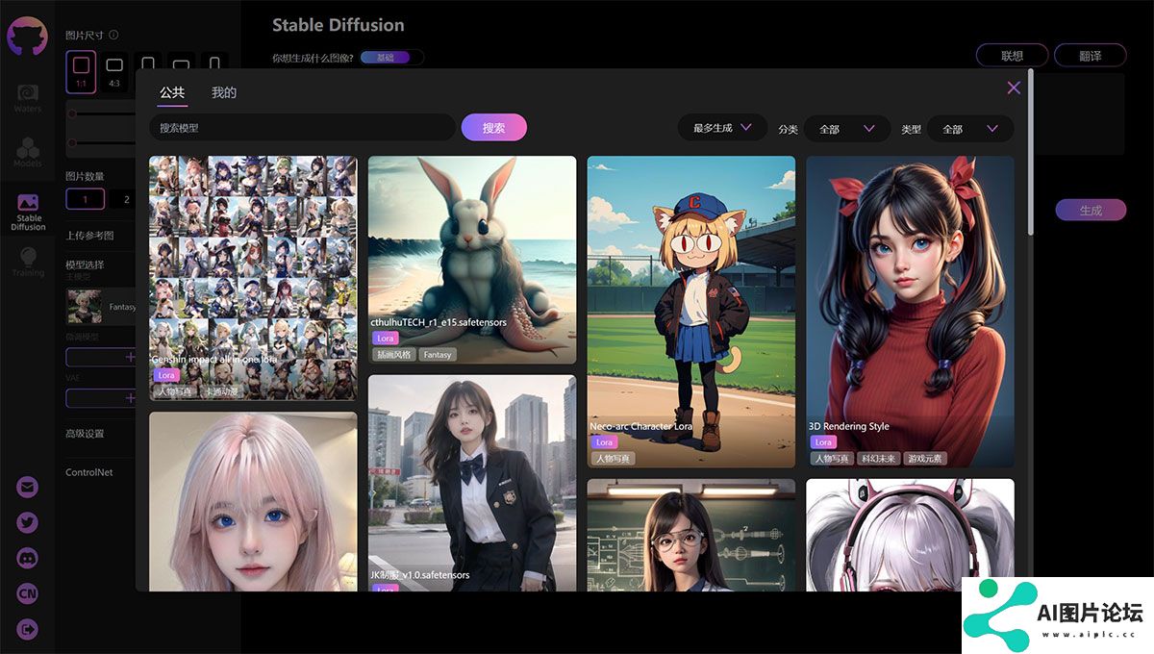Click the 联想 button
1154x654 pixels.
tap(1012, 56)
